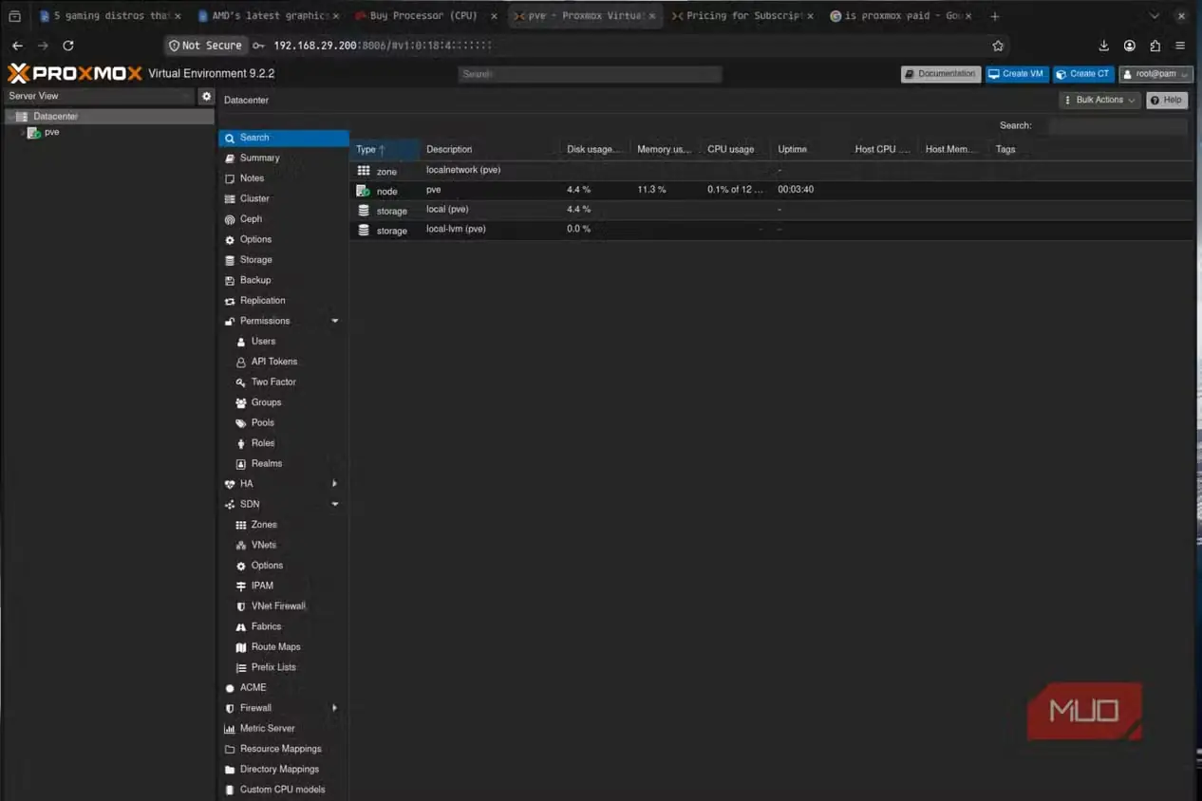Image resolution: width=1202 pixels, height=801 pixels.
Task: Click the Pools tags icon
Action: (241, 423)
